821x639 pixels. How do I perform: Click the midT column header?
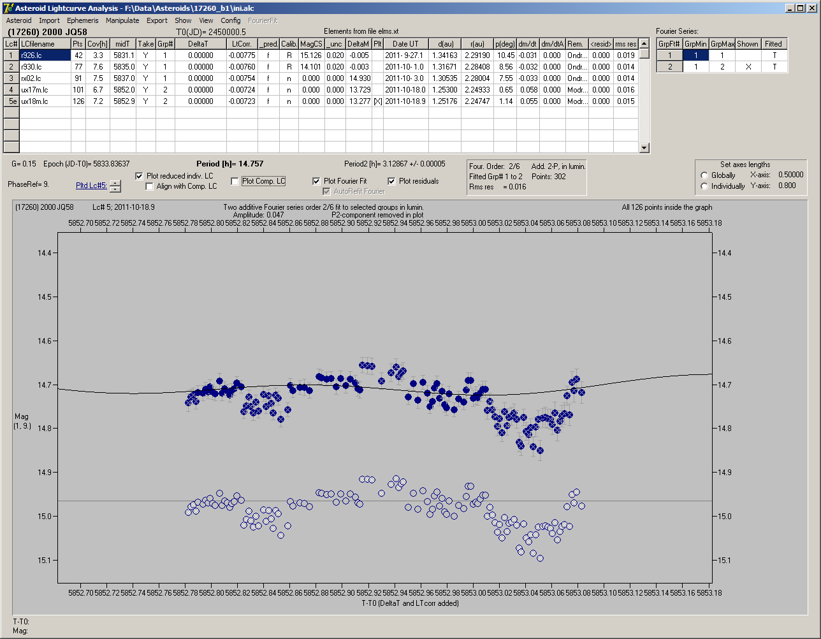click(123, 44)
